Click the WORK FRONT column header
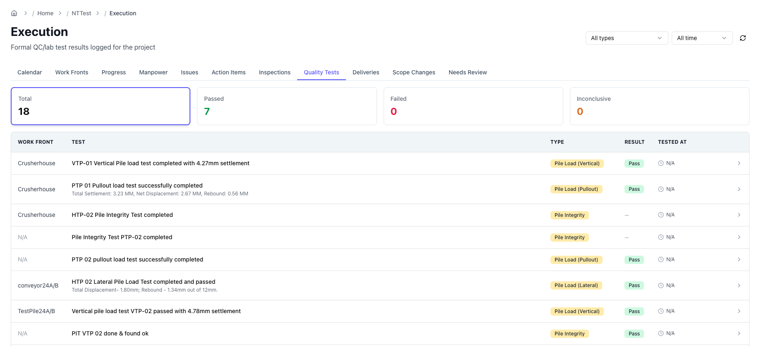This screenshot has width=759, height=347. (36, 142)
